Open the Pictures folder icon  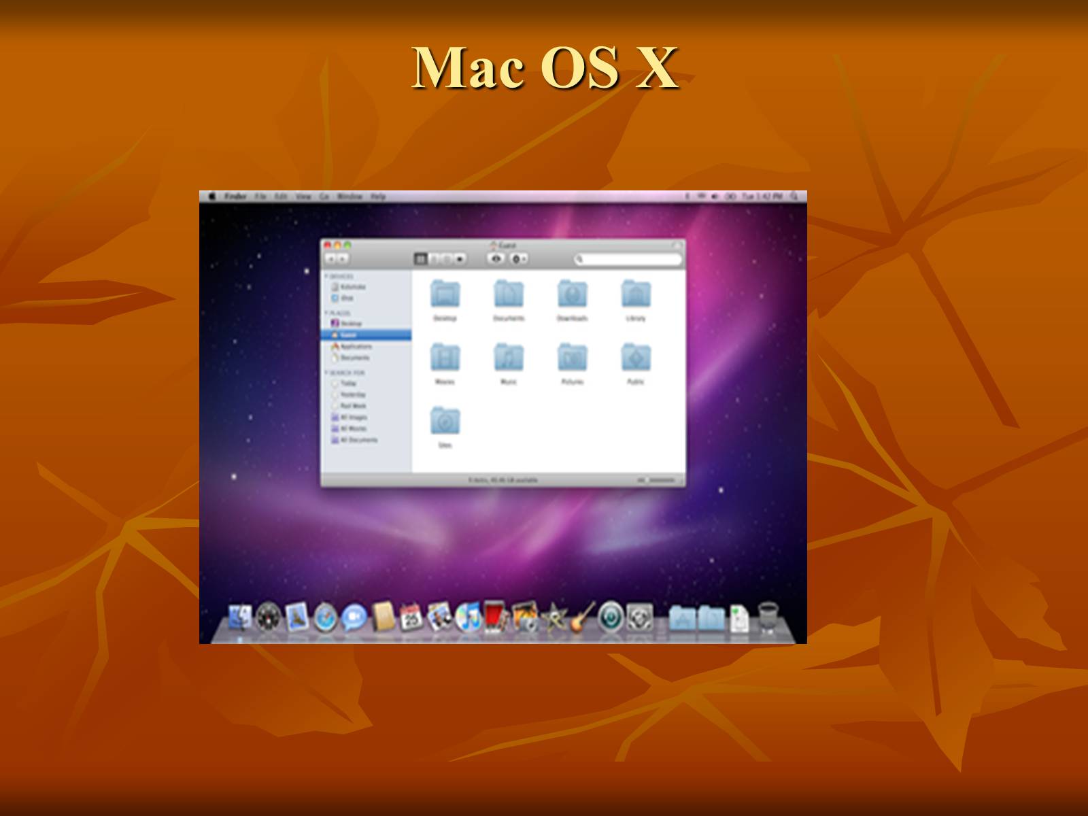pos(573,357)
